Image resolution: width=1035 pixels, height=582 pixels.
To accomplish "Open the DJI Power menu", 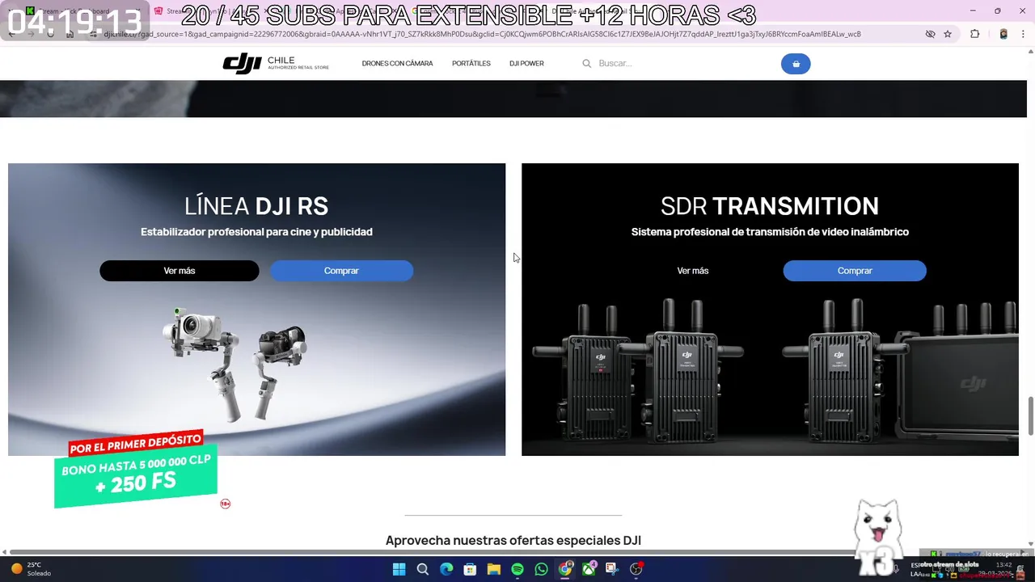I will coord(526,63).
